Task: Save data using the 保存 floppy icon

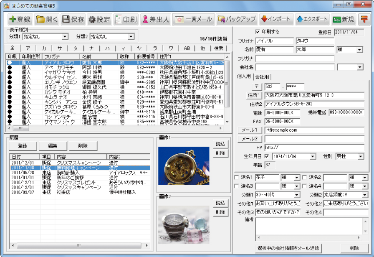Action: [x=73, y=19]
